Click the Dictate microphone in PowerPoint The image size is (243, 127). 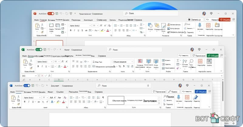200,25
